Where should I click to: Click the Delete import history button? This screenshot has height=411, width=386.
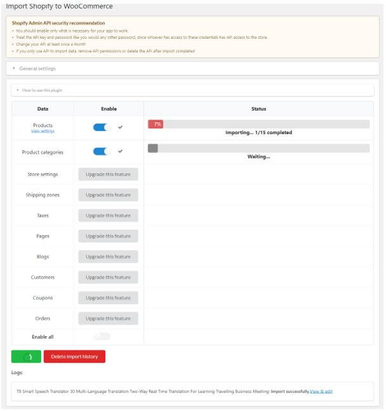(x=74, y=356)
